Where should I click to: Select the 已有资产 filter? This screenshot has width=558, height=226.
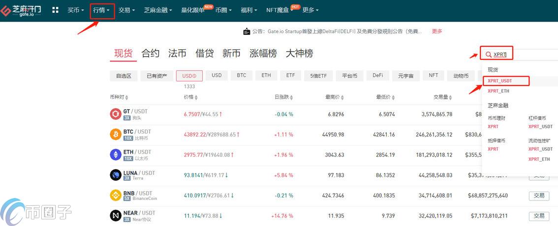pyautogui.click(x=156, y=76)
